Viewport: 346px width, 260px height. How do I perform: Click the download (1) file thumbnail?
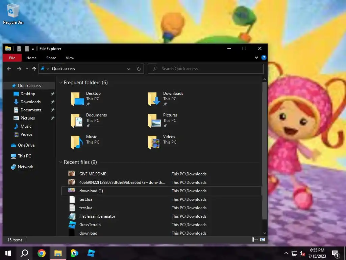tap(72, 190)
